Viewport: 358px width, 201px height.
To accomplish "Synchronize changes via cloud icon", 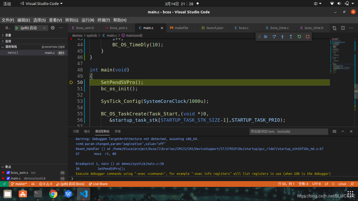I will coord(33,184).
